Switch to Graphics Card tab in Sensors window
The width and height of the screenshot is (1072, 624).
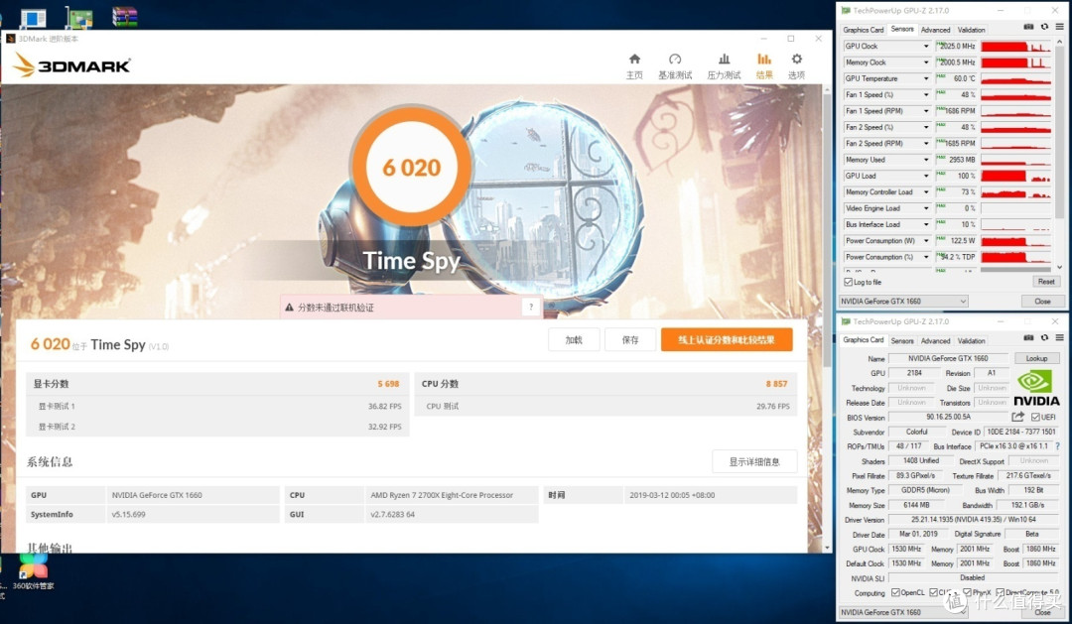pyautogui.click(x=863, y=30)
